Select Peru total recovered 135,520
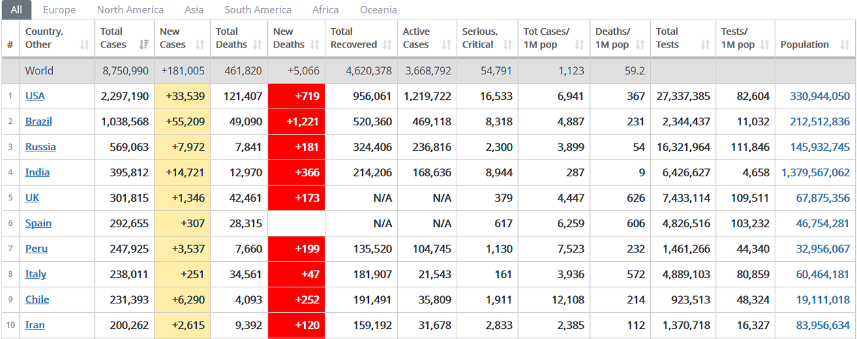The width and height of the screenshot is (857, 339). (372, 249)
